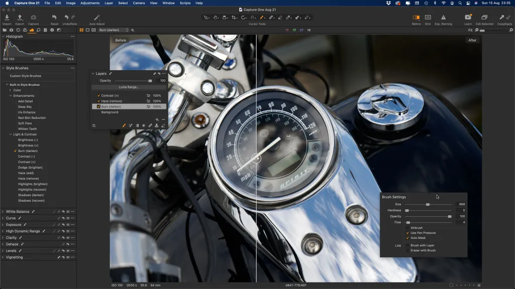Viewport: 515px width, 289px height.
Task: Select the Rotate cursor tool
Action: pyautogui.click(x=243, y=18)
